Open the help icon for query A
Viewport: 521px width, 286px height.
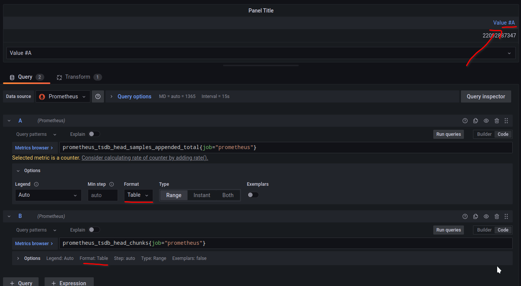tap(465, 120)
